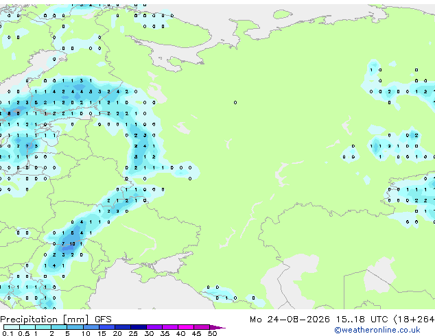This screenshot has width=435, height=336.
Task: Click the legend label '0.5'
Action: click(23, 333)
